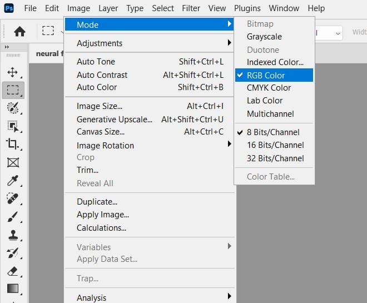Screen dimensions: 367x303
Task: Select the Object Selection tool
Action: coord(13,126)
